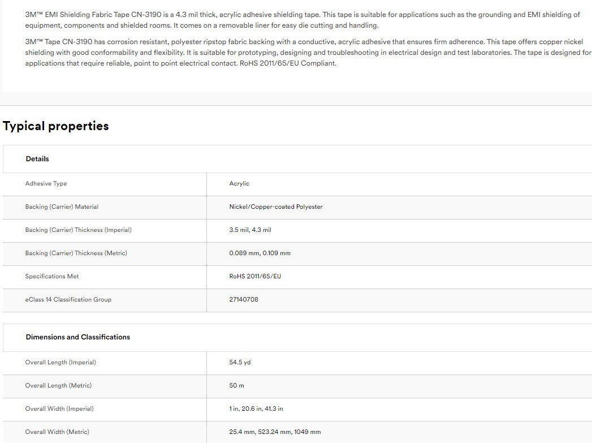Select the 3.5 mil, 4.3 mil value
592x443 pixels.
pos(250,230)
